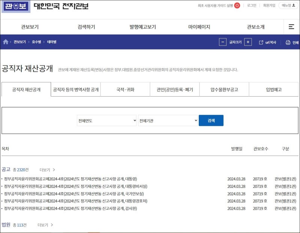Switch to the 입법예고 tab
This screenshot has height=233, width=300.
tap(274, 89)
